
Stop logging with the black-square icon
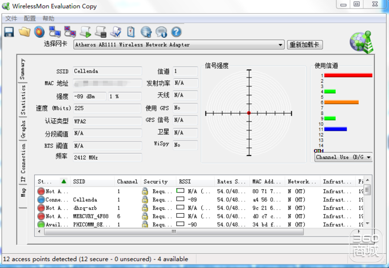point(101,32)
